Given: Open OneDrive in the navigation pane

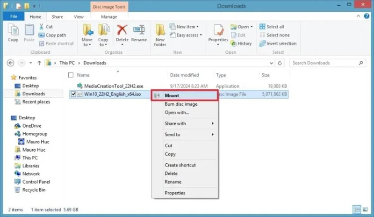Looking at the screenshot, I should click(x=32, y=126).
